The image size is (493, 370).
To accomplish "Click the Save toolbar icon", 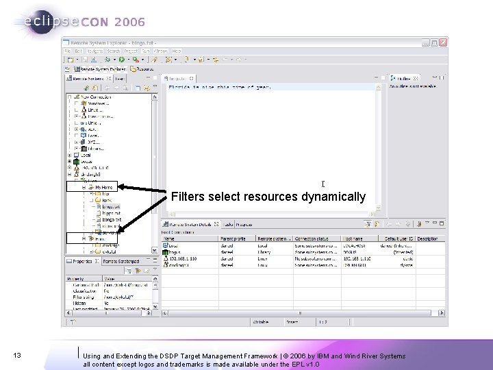I will coord(85,60).
